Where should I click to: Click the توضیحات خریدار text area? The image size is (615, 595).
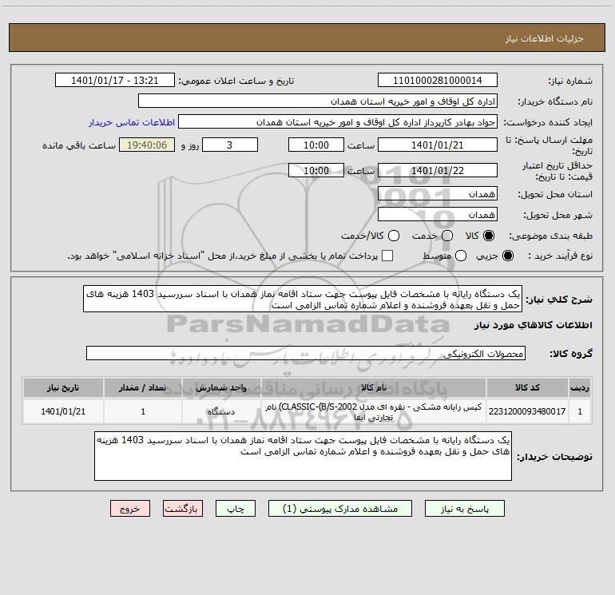click(303, 456)
